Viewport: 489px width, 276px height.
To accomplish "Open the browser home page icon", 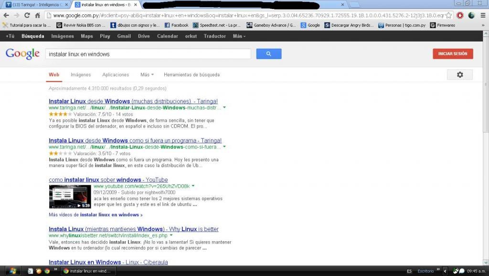I will (37, 15).
